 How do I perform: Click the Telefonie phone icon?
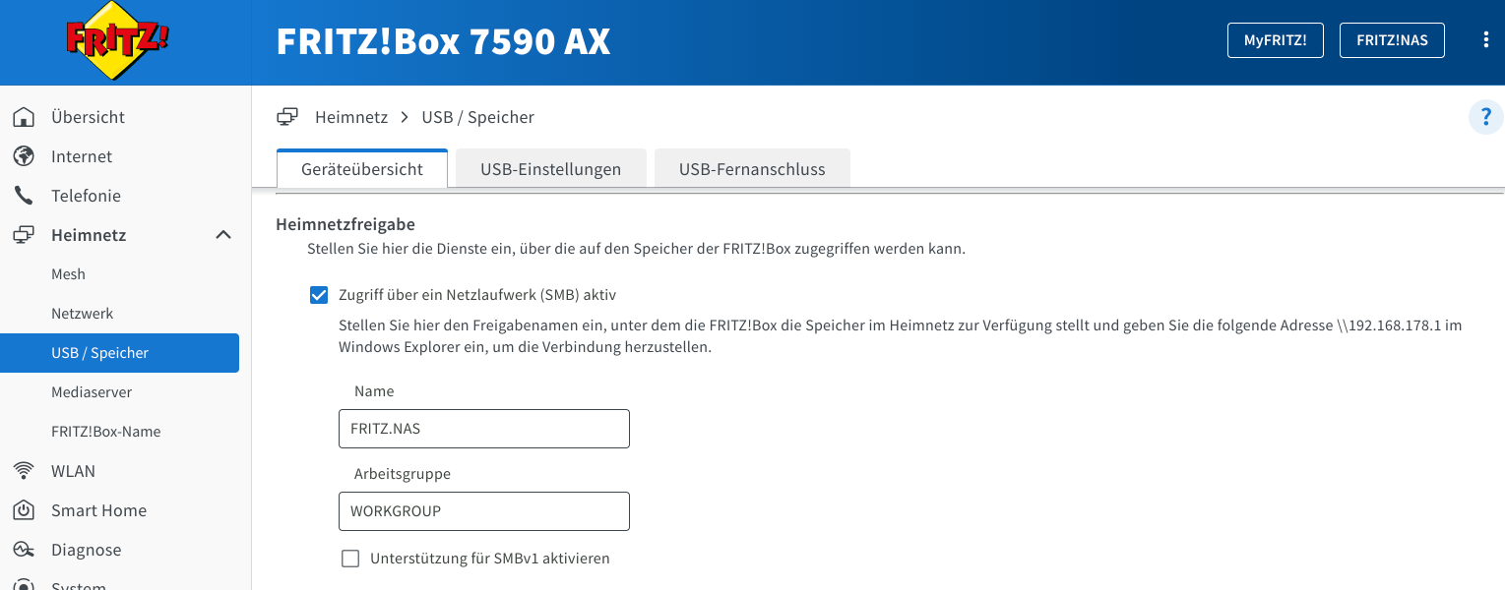tap(24, 196)
